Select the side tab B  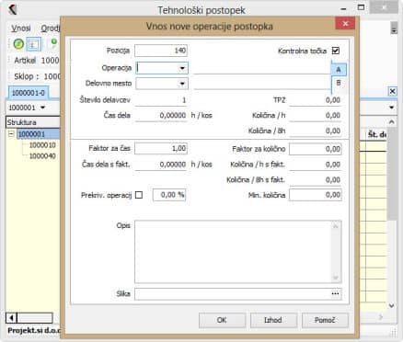click(x=339, y=83)
